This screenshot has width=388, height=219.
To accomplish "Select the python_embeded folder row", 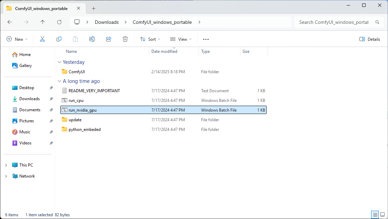I will 163,129.
